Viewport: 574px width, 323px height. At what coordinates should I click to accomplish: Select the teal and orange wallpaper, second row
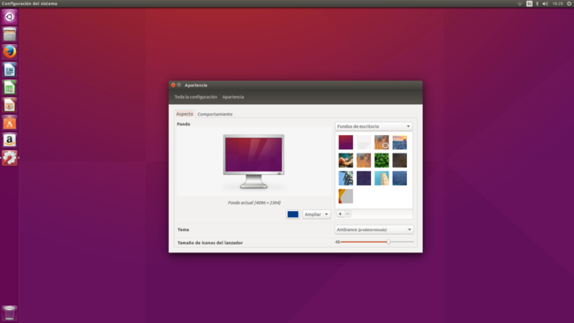pyautogui.click(x=345, y=161)
